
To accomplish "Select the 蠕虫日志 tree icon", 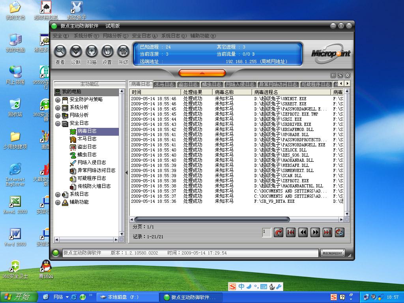I will click(73, 155).
